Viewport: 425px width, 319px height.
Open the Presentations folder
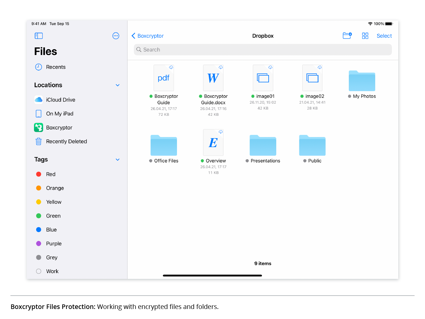(x=263, y=145)
